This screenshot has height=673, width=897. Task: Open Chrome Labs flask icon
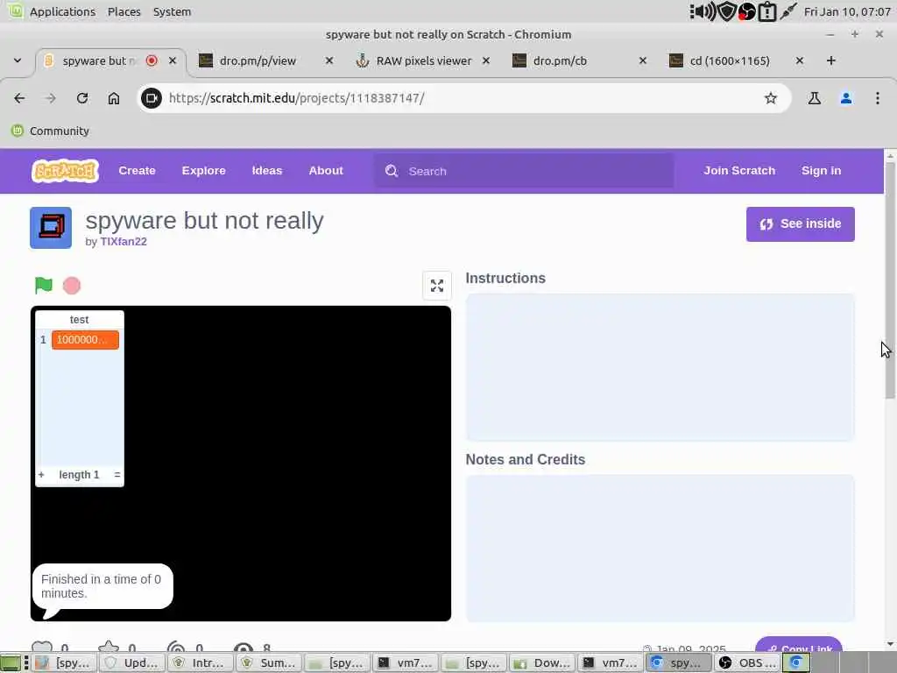(x=814, y=98)
